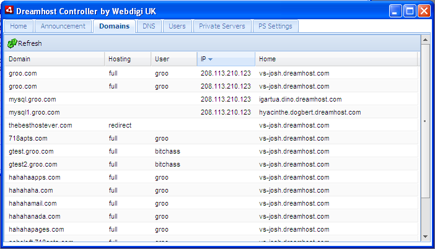Select the gtest2.groo.com domain
The height and width of the screenshot is (249, 435).
[33, 164]
